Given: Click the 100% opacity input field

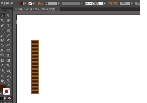Looking at the screenshot, I should [x=125, y=3].
